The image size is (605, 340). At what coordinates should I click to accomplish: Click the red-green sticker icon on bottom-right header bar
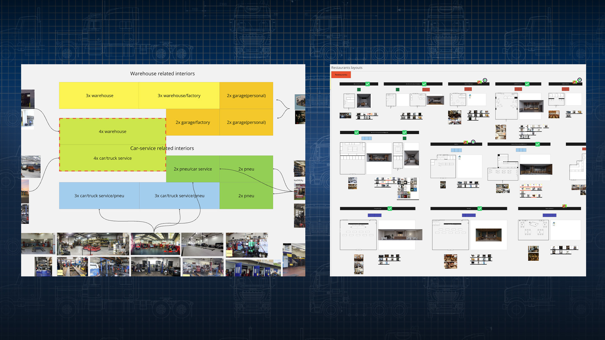coord(564,206)
